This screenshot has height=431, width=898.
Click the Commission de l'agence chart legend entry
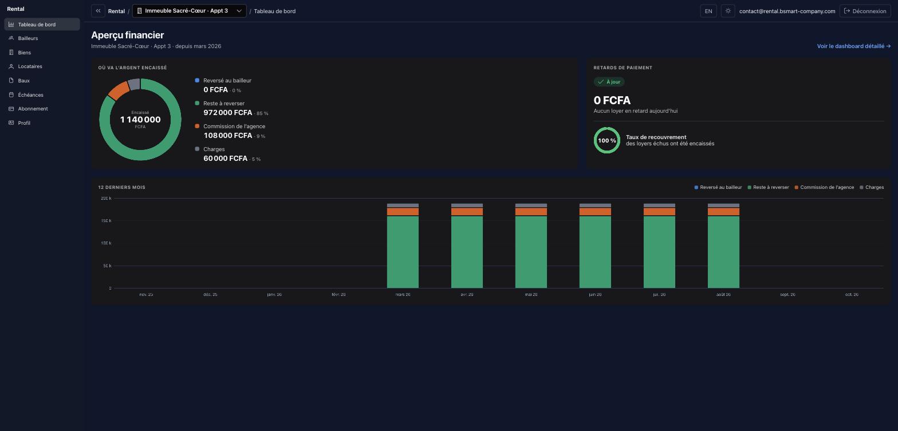(x=824, y=187)
